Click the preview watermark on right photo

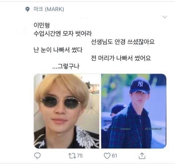(x=125, y=129)
